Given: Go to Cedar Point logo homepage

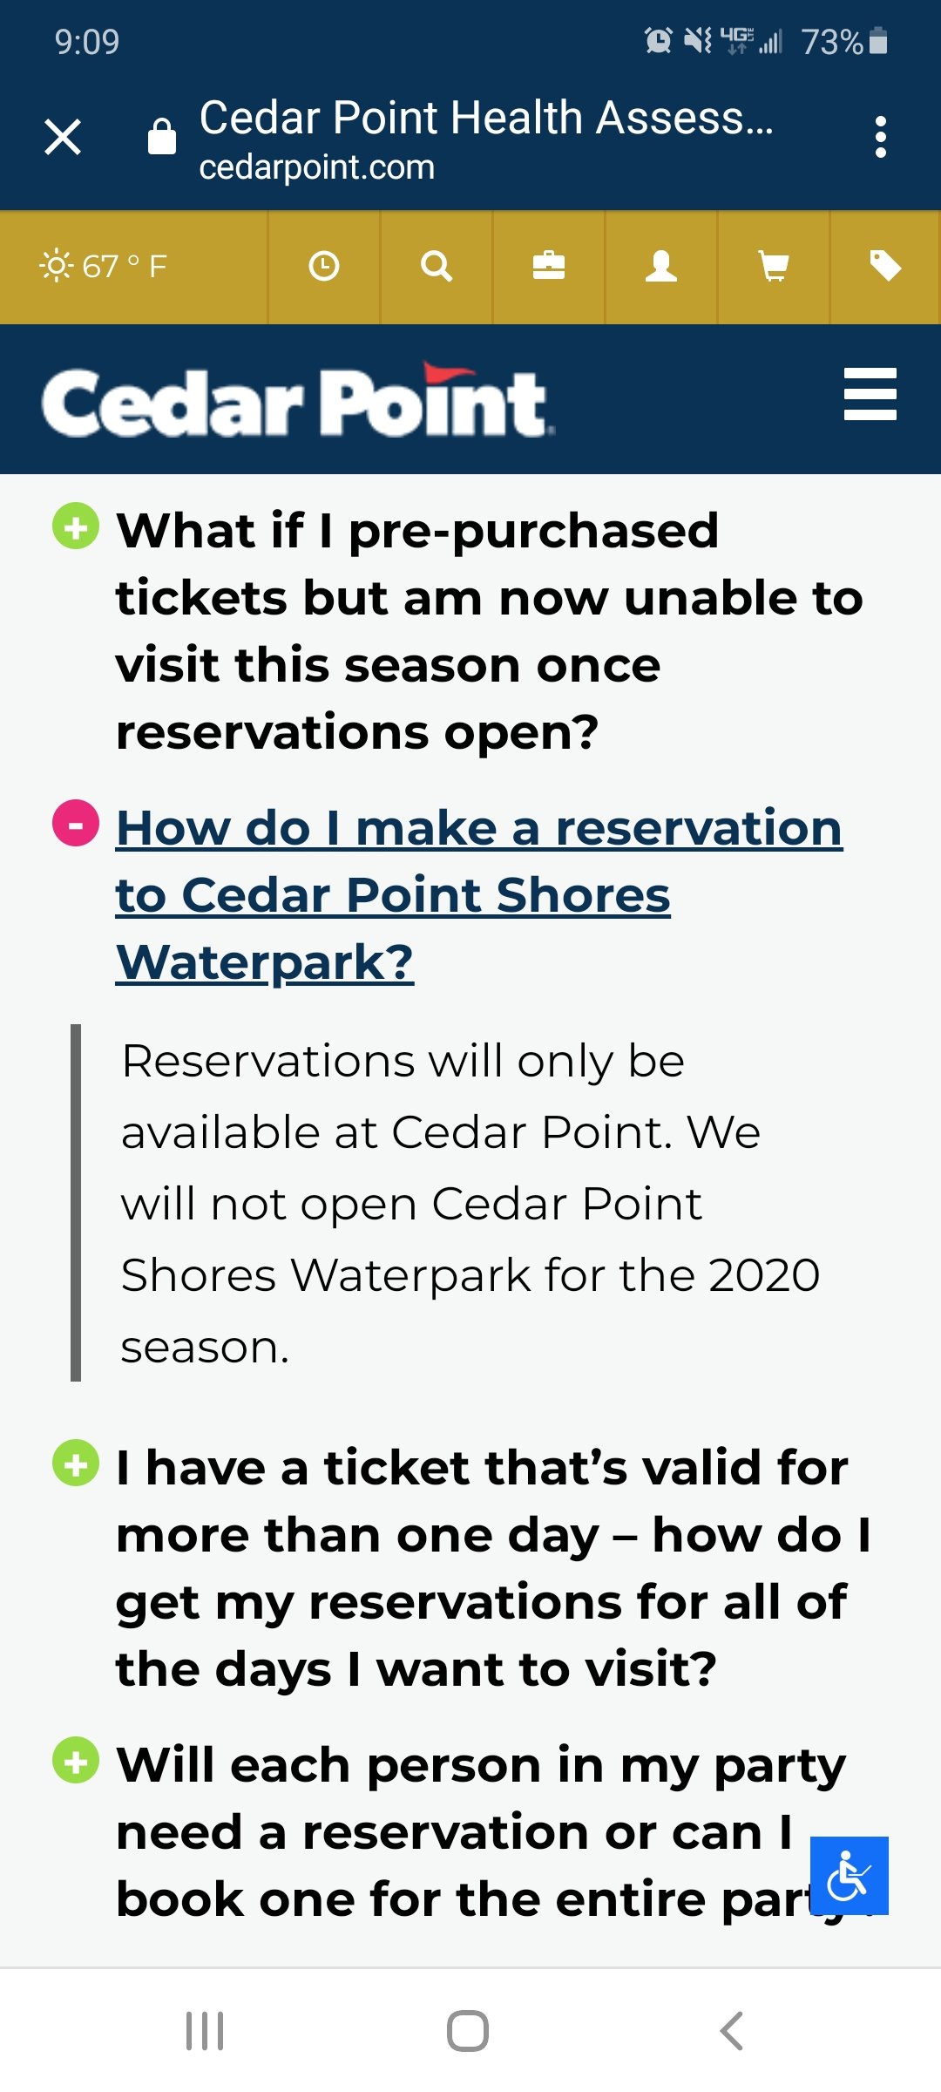Looking at the screenshot, I should point(297,400).
